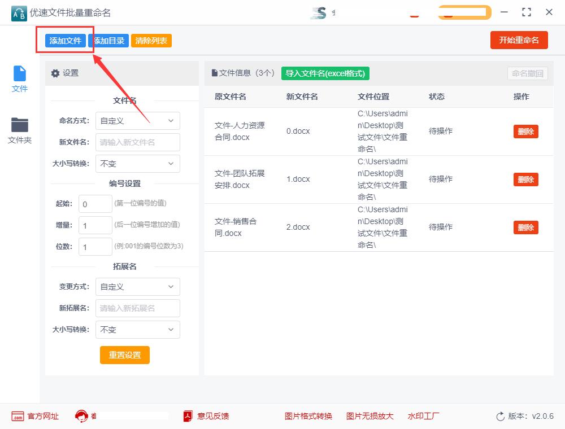565x429 pixels.
Task: Click the 新文件名 input field
Action: pyautogui.click(x=137, y=142)
